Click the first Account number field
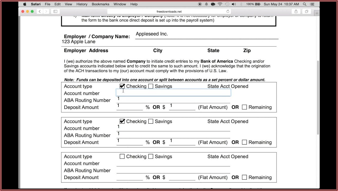Viewport: 338px width, 191px height. click(x=173, y=93)
